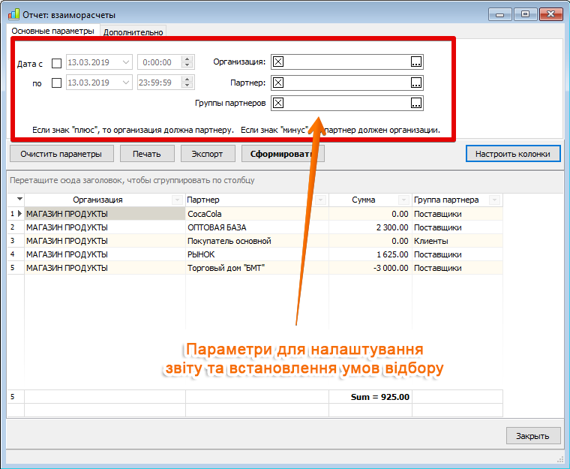
Task: Click the Экспорт button
Action: [x=208, y=154]
